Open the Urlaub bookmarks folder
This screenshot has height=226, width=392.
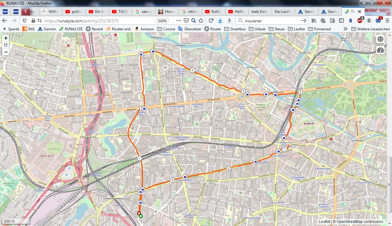[257, 29]
